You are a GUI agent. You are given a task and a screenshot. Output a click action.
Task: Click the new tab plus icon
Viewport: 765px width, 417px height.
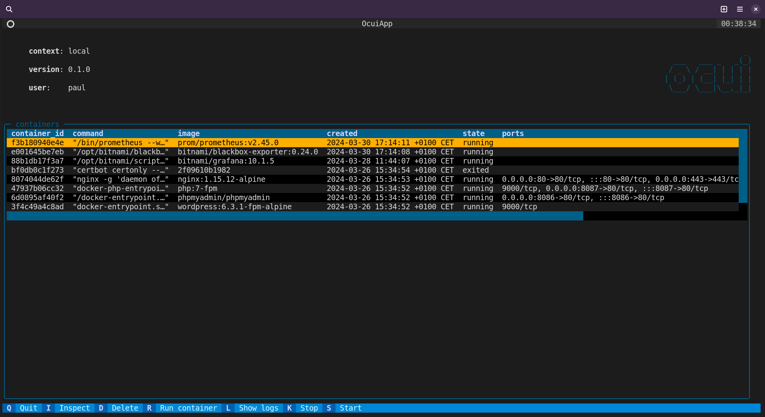(724, 9)
